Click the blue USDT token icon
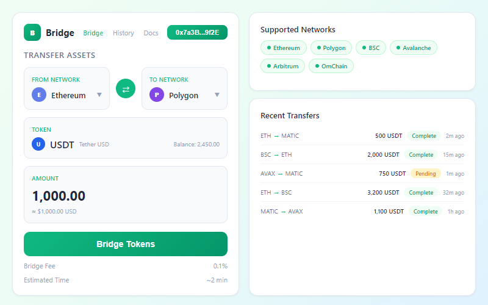This screenshot has width=488, height=305. click(39, 145)
